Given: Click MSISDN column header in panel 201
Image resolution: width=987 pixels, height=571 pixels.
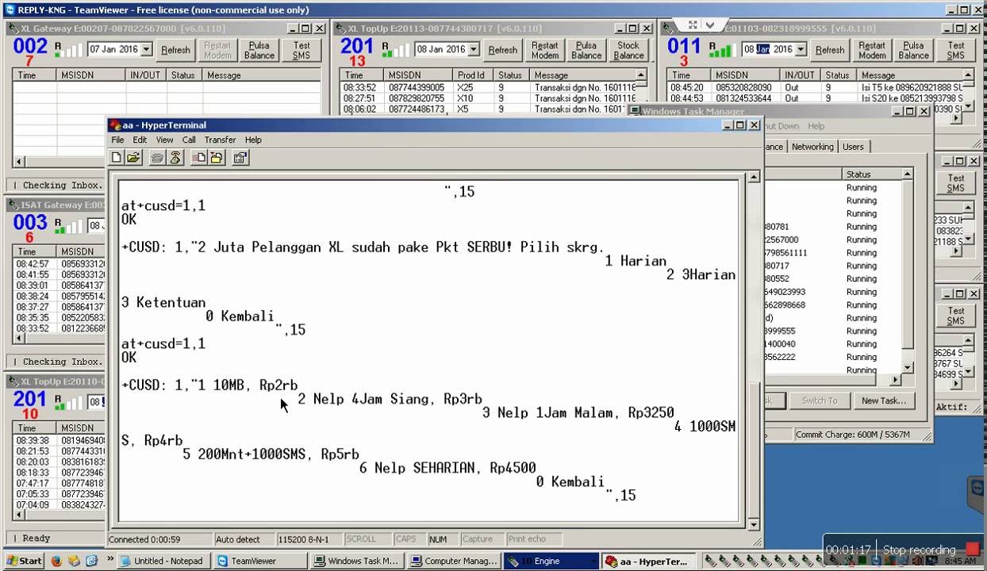Looking at the screenshot, I should tap(418, 75).
